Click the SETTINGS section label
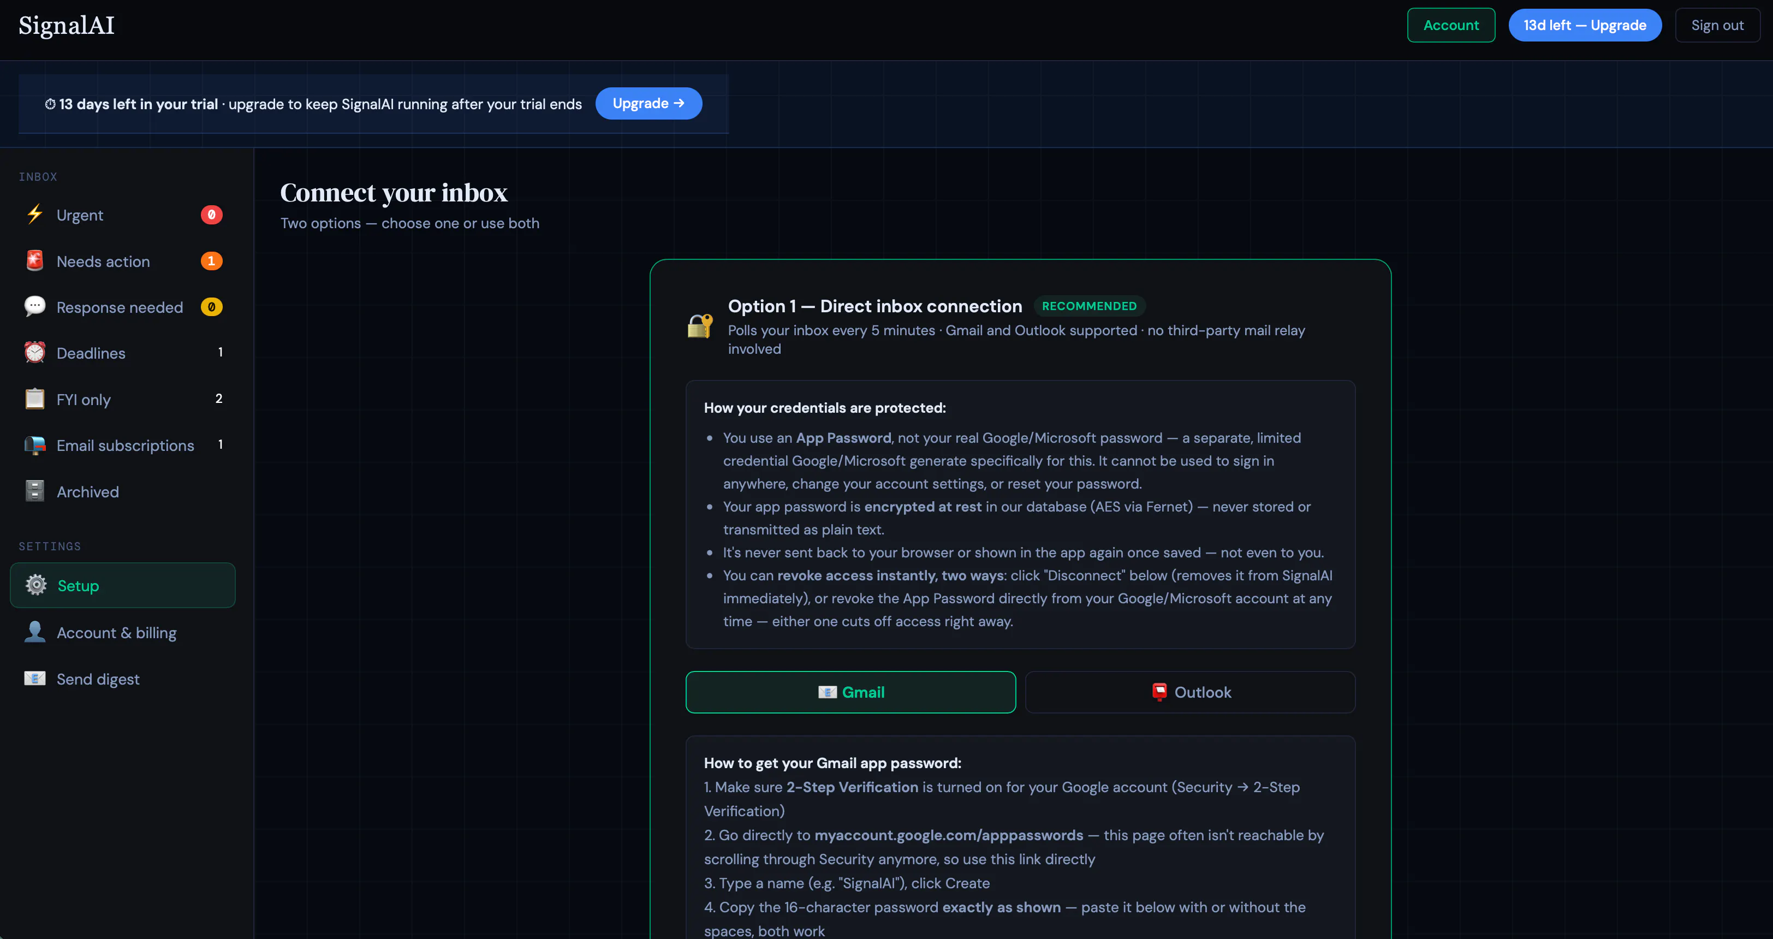Viewport: 1773px width, 939px height. point(50,546)
